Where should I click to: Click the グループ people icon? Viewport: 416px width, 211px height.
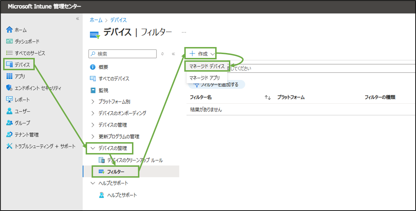pyautogui.click(x=9, y=123)
